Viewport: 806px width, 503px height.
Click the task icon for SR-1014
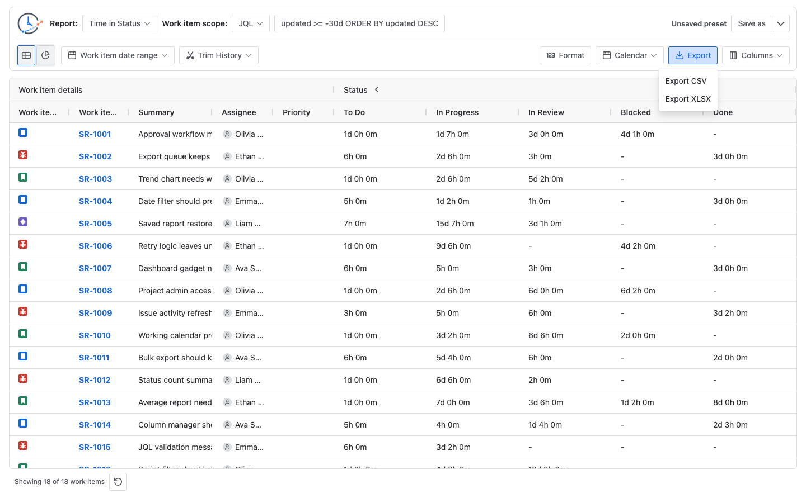point(23,423)
